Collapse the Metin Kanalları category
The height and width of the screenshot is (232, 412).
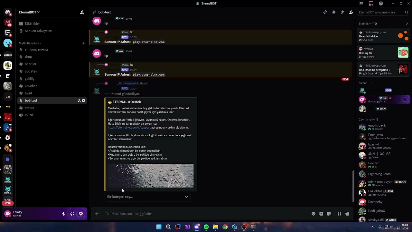point(30,43)
